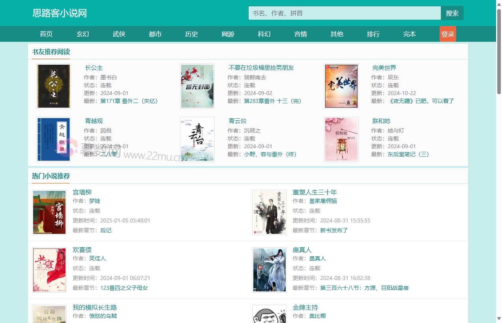Open the 宫墙柳 novel cover
502x323 pixels.
tap(49, 212)
